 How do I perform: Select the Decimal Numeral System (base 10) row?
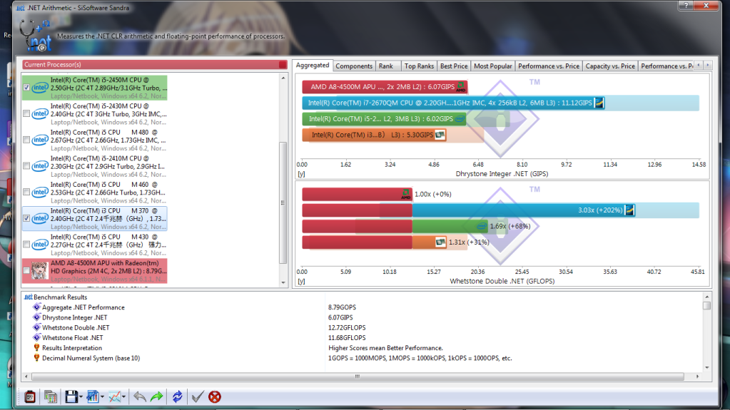pyautogui.click(x=91, y=358)
